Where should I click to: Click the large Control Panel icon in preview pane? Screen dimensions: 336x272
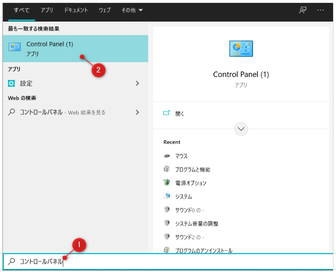(x=241, y=49)
